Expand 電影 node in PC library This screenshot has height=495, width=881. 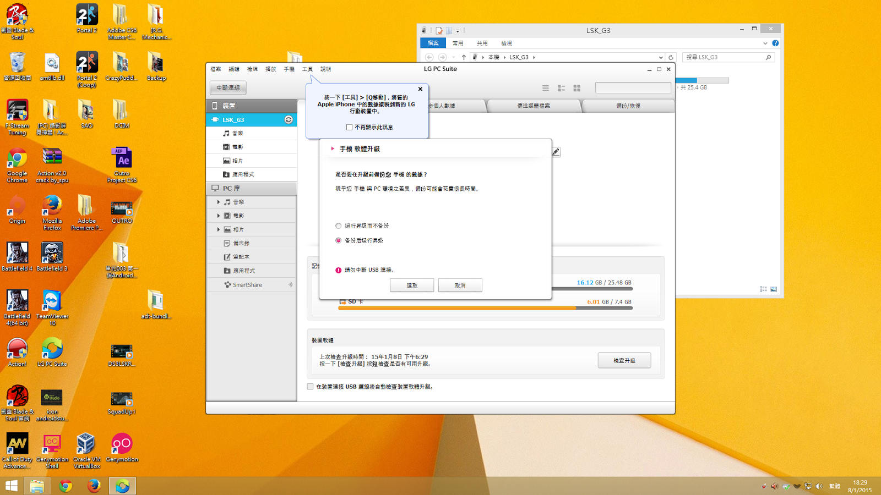coord(219,216)
